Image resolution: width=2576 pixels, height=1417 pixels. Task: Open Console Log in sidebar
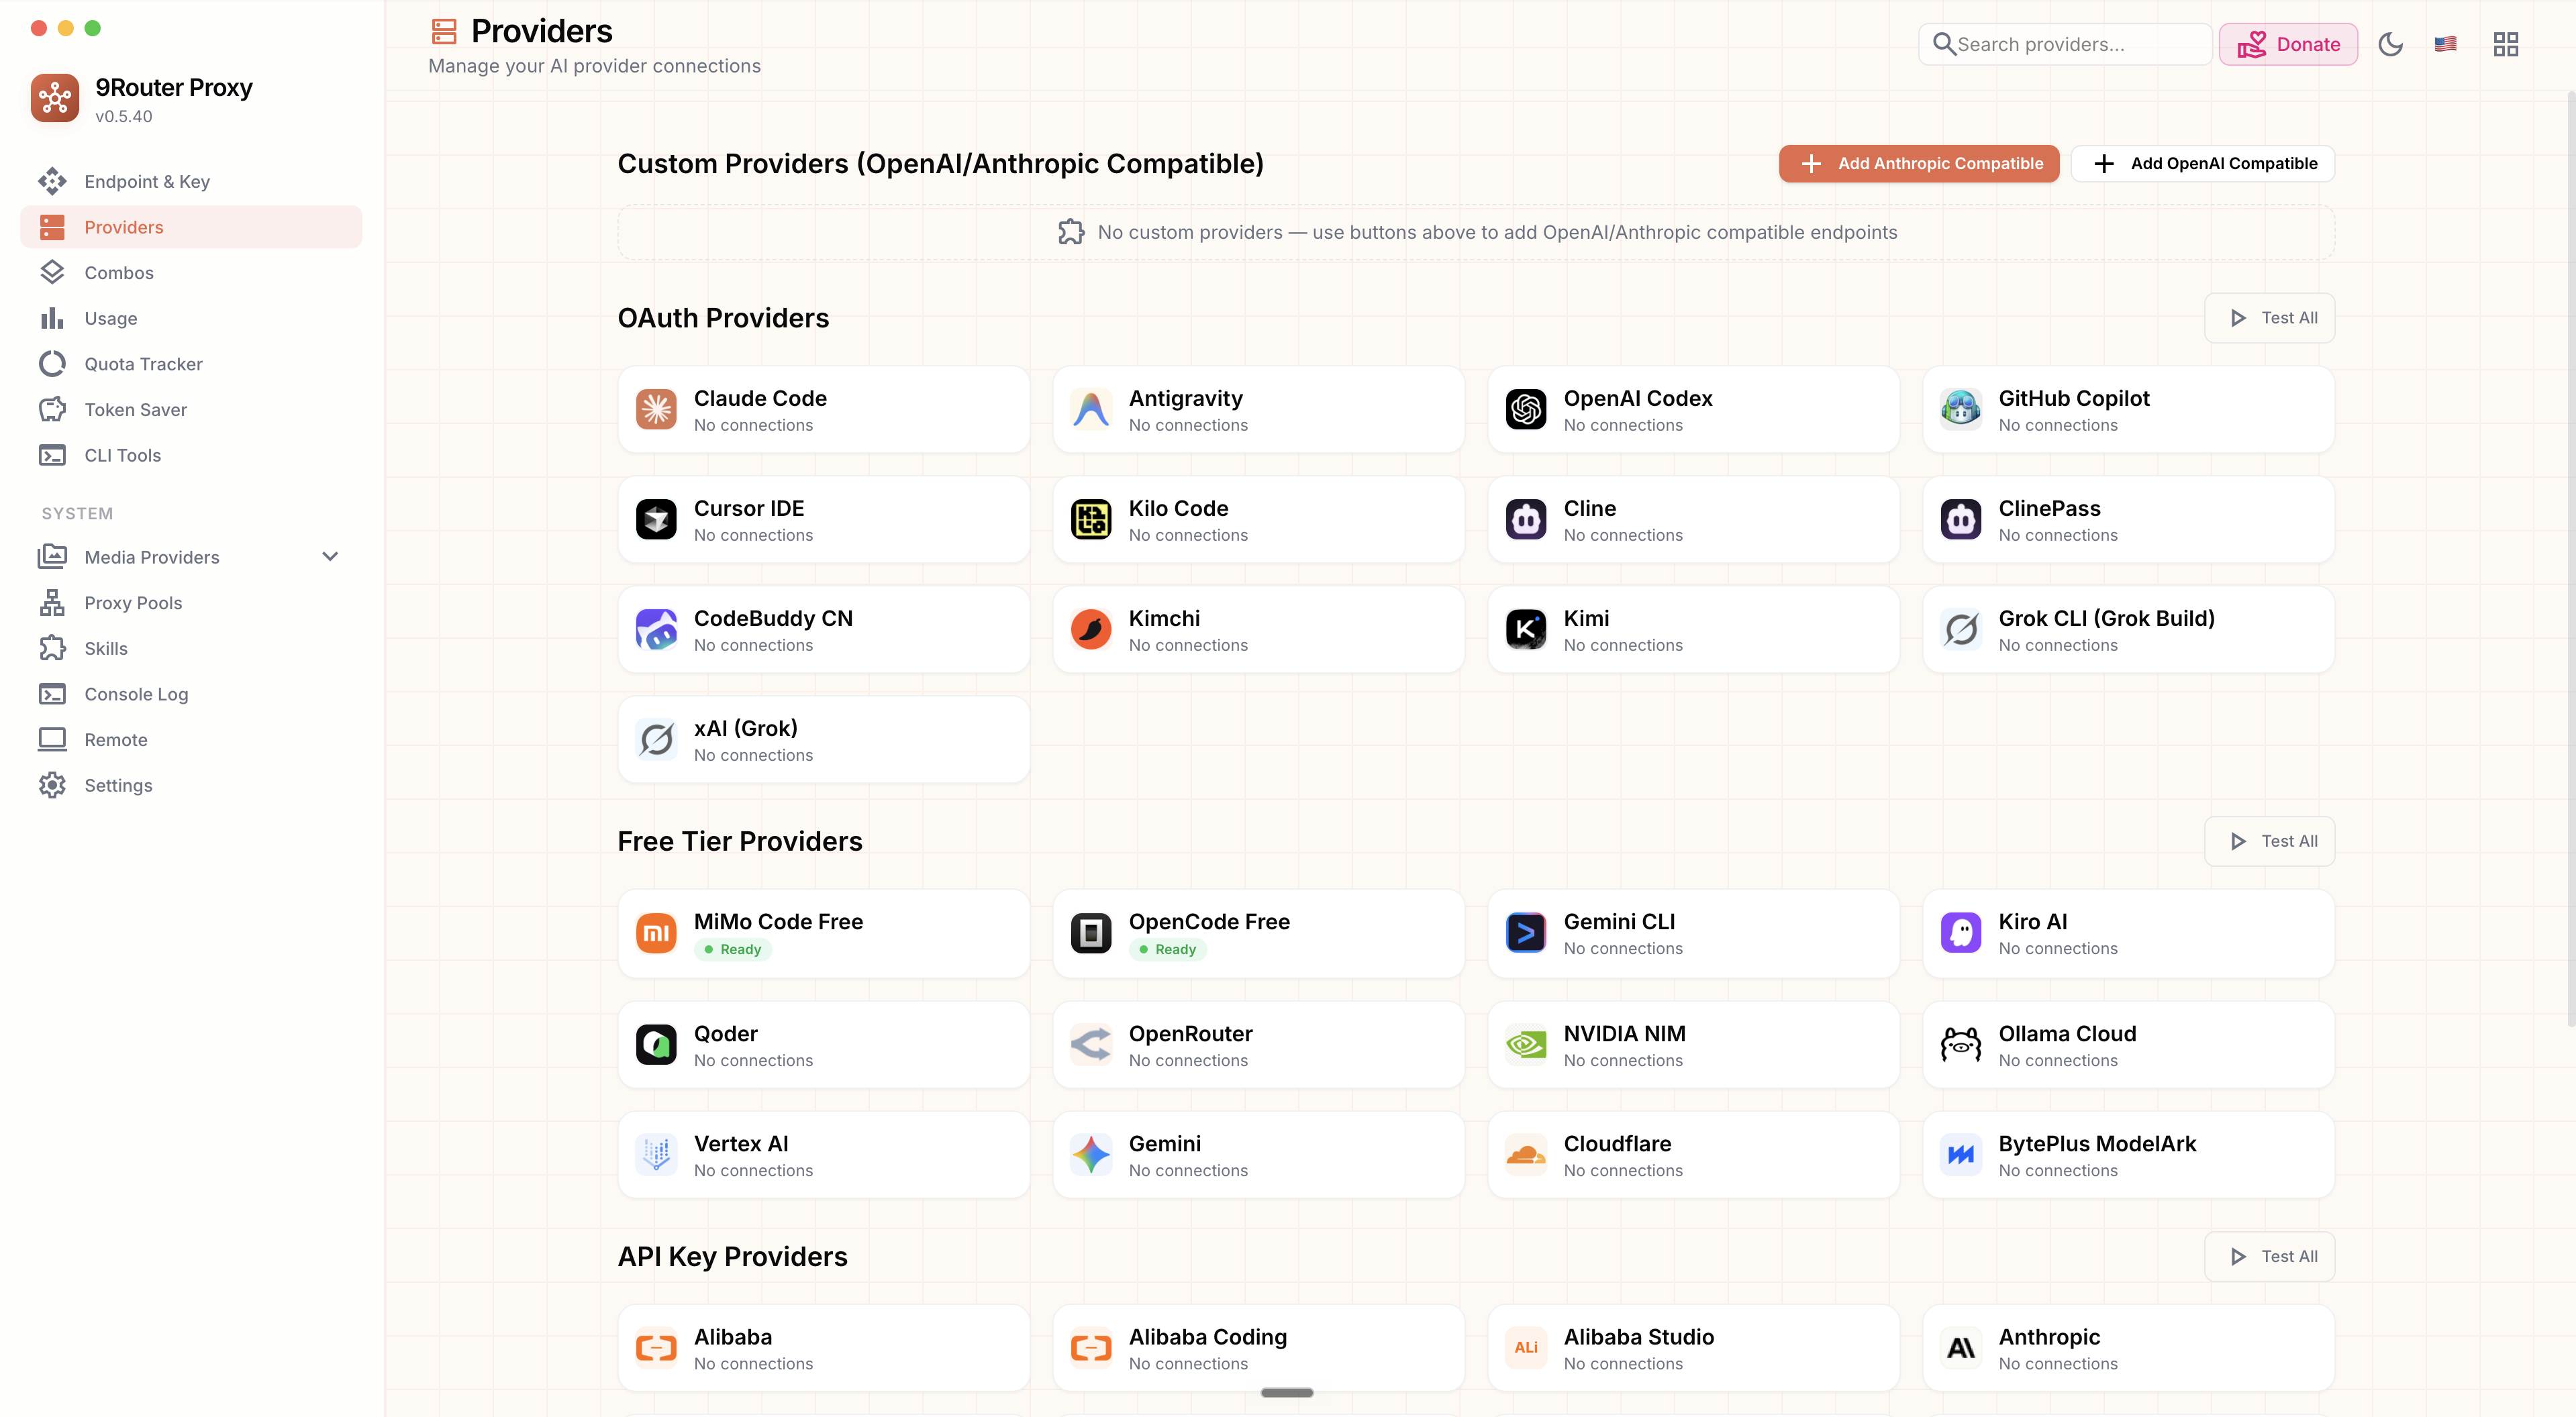pyautogui.click(x=191, y=694)
